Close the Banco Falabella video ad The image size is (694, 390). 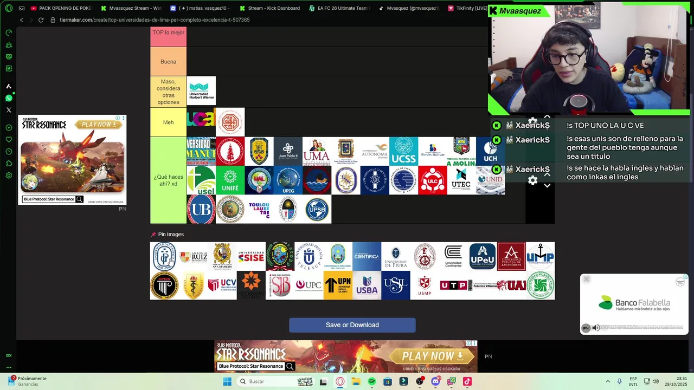pyautogui.click(x=586, y=279)
